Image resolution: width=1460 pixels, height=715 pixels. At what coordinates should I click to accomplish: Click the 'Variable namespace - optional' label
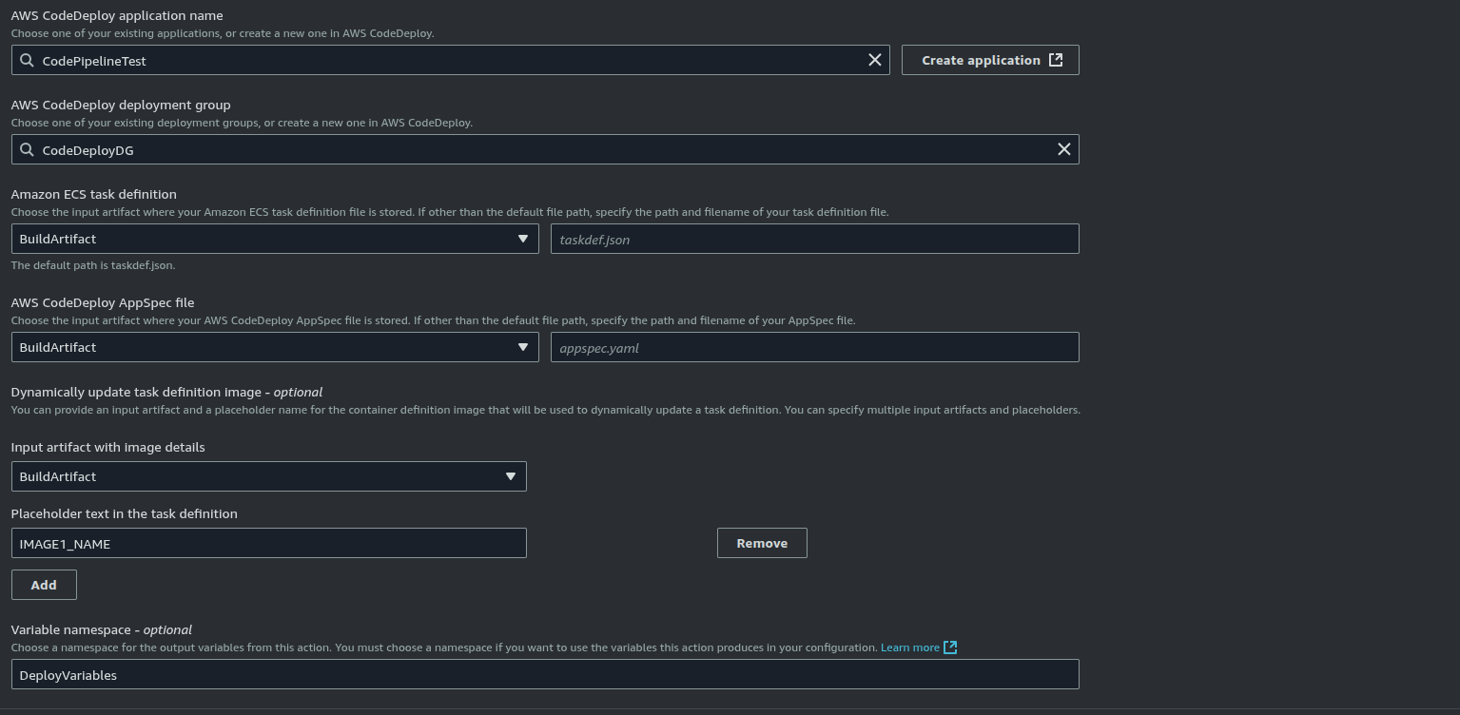coord(102,629)
